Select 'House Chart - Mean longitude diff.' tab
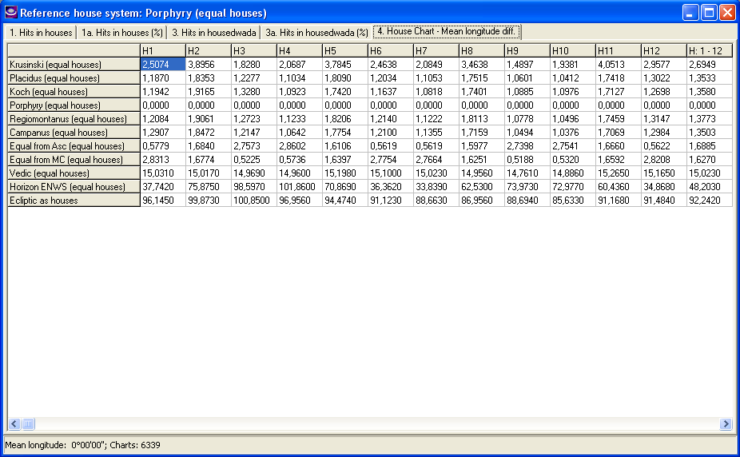 (x=447, y=32)
